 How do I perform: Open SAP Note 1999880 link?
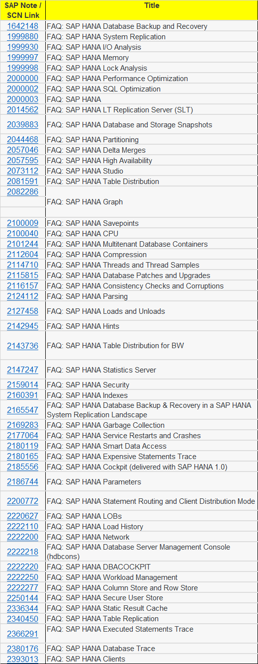[22, 37]
